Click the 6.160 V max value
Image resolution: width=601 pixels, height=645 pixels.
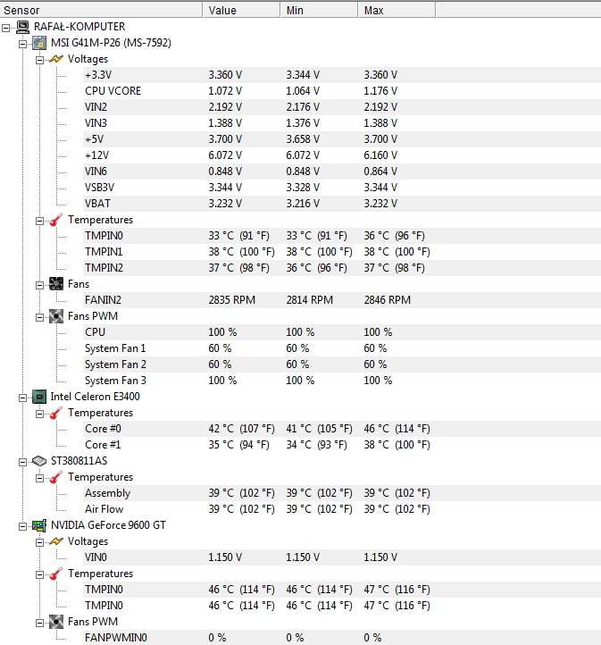pyautogui.click(x=380, y=155)
